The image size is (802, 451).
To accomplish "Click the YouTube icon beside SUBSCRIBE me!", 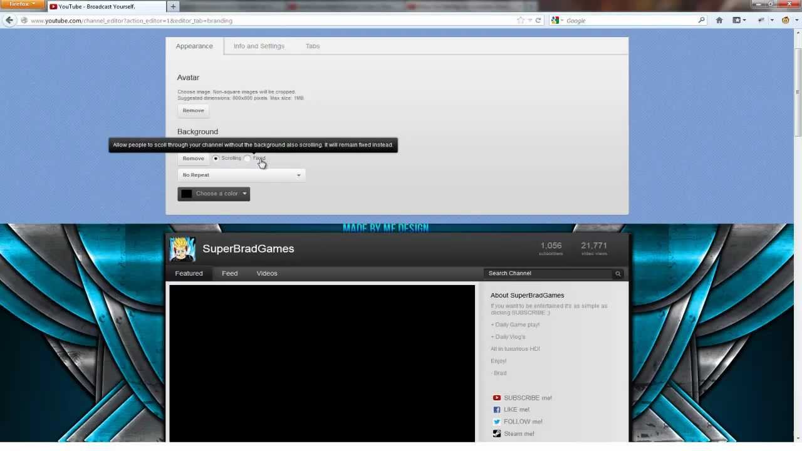I will point(496,398).
